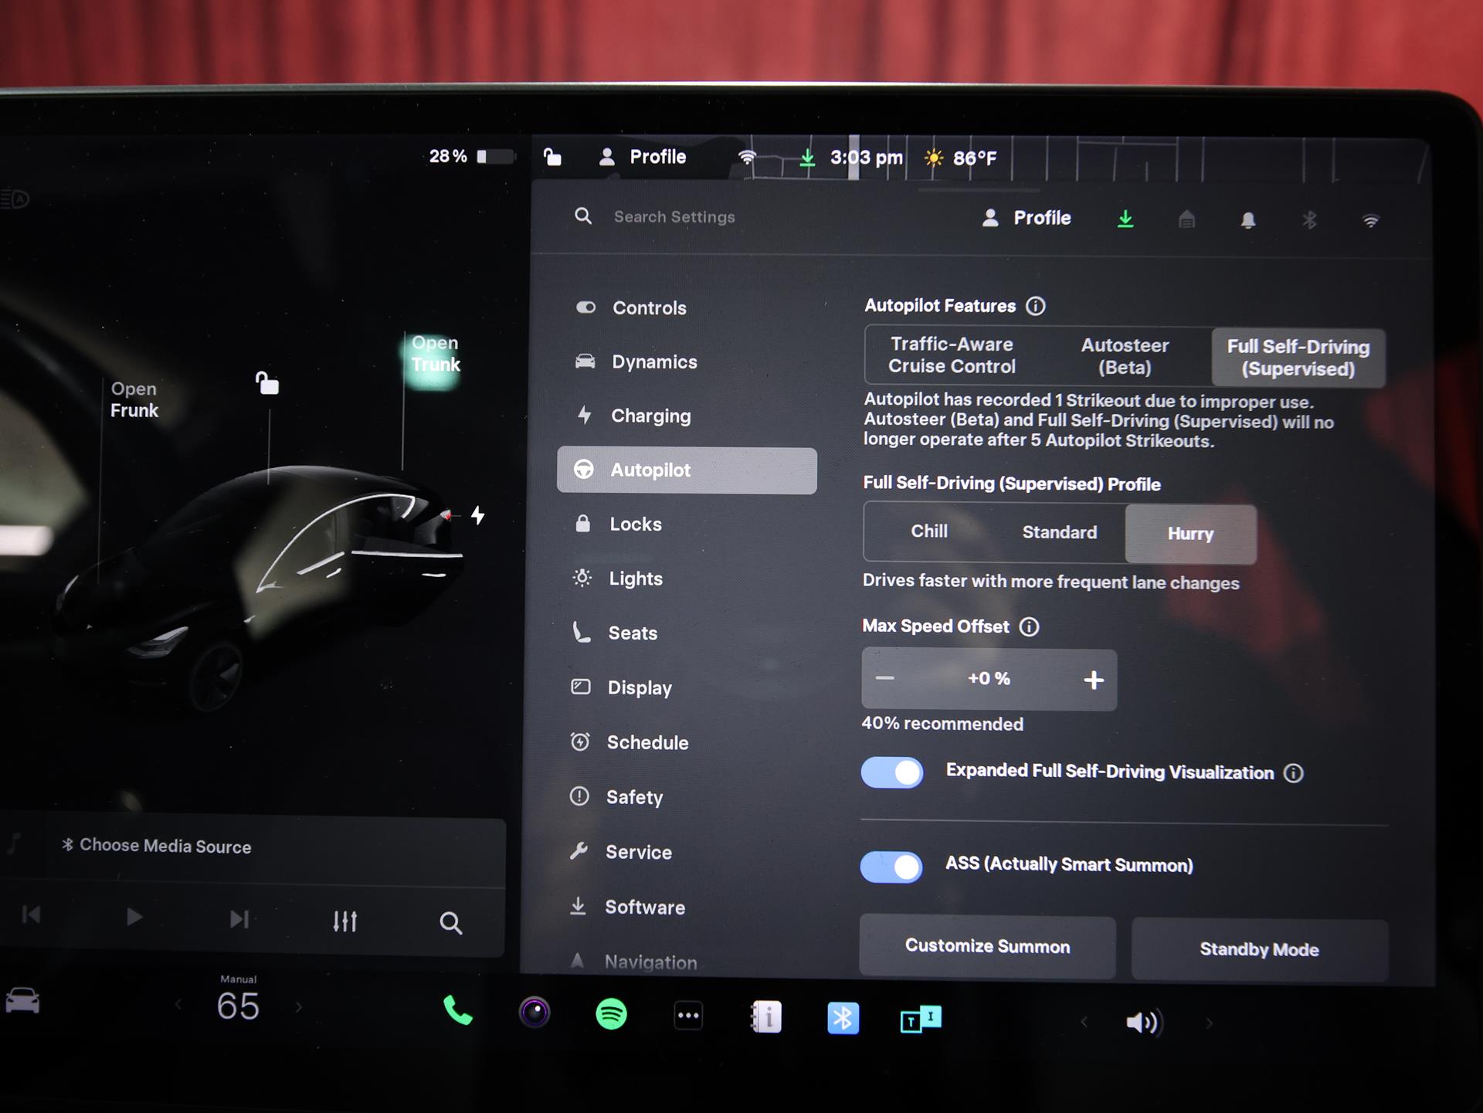Raise temperature with right chevron beside 65
Viewport: 1483px width, 1113px height.
[x=298, y=1007]
